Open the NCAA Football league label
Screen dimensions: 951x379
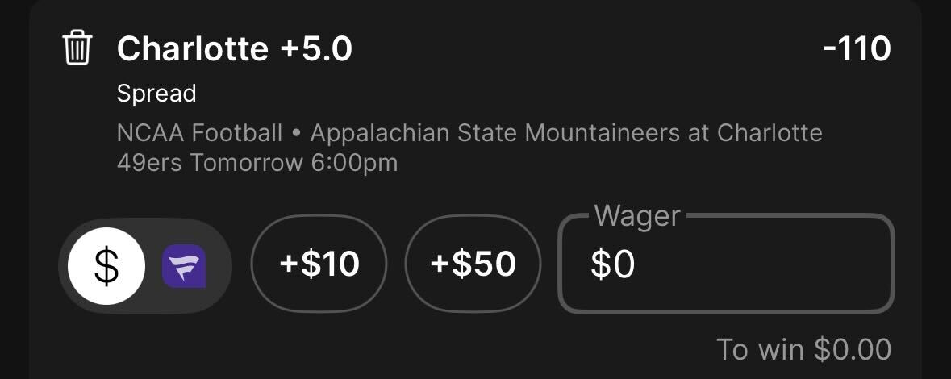pos(199,133)
